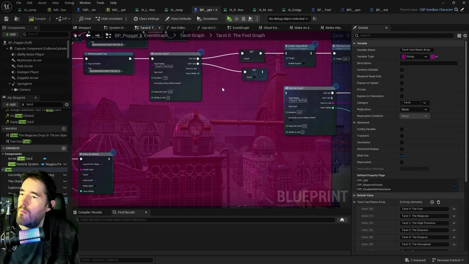Image resolution: width=469 pixels, height=264 pixels.
Task: Collapse the VARIABLES section
Action: pyautogui.click(x=3, y=148)
